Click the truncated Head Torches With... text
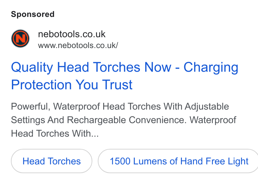258x184 pixels. pos(55,133)
